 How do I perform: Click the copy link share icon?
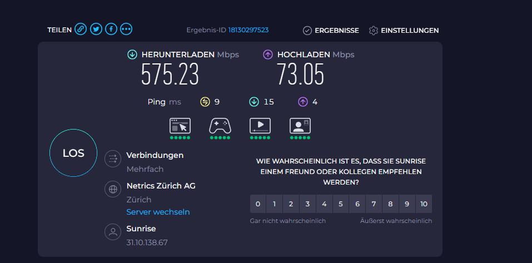pos(81,29)
